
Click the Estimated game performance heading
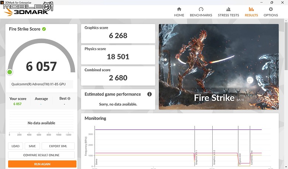(x=113, y=94)
